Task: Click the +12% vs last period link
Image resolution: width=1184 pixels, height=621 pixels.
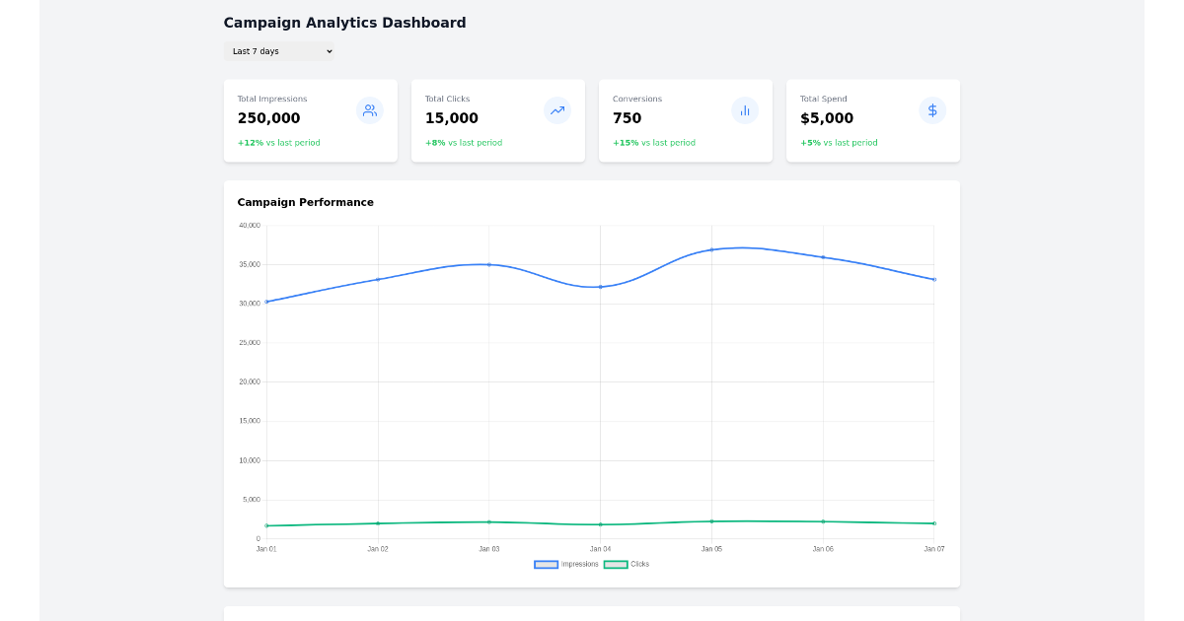Action: tap(278, 142)
